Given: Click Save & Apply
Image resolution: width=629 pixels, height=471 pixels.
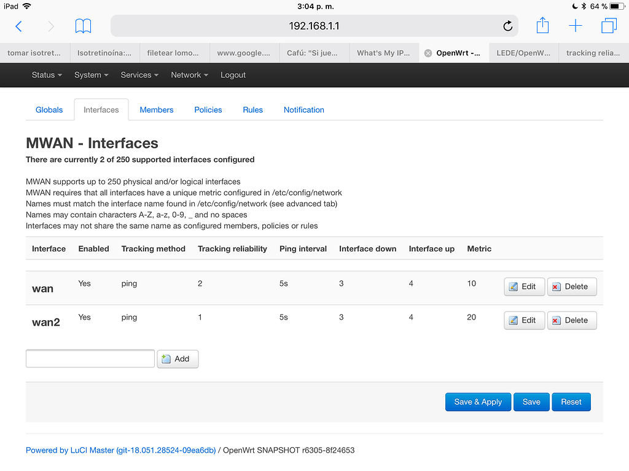Looking at the screenshot, I should click(478, 402).
